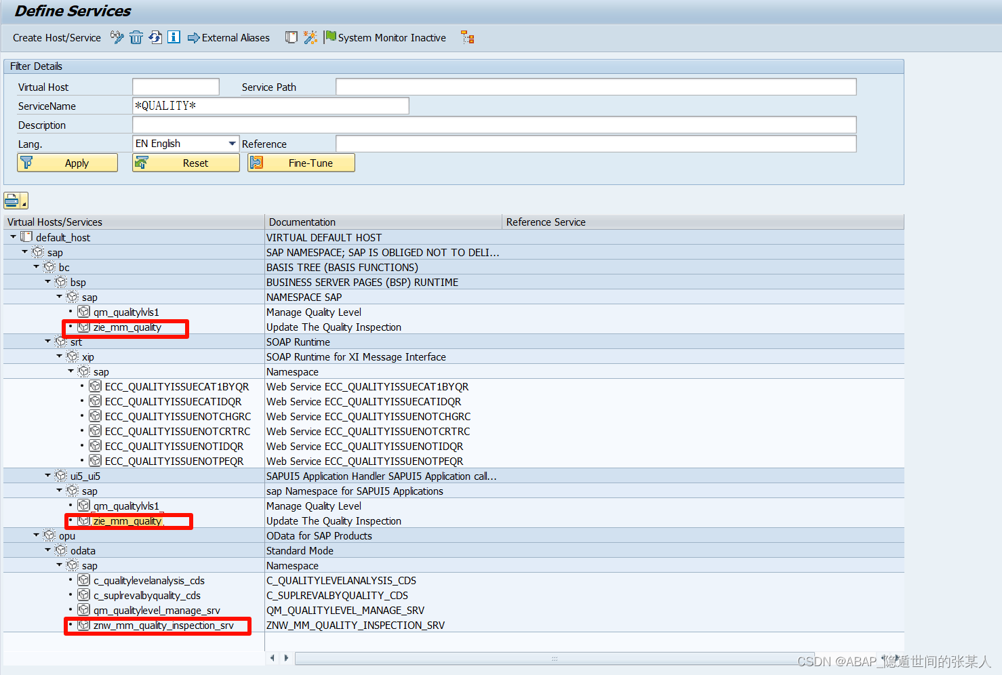Click service icon of ECC_QUALITYISSUECATIDQR
This screenshot has width=1002, height=675.
[96, 401]
